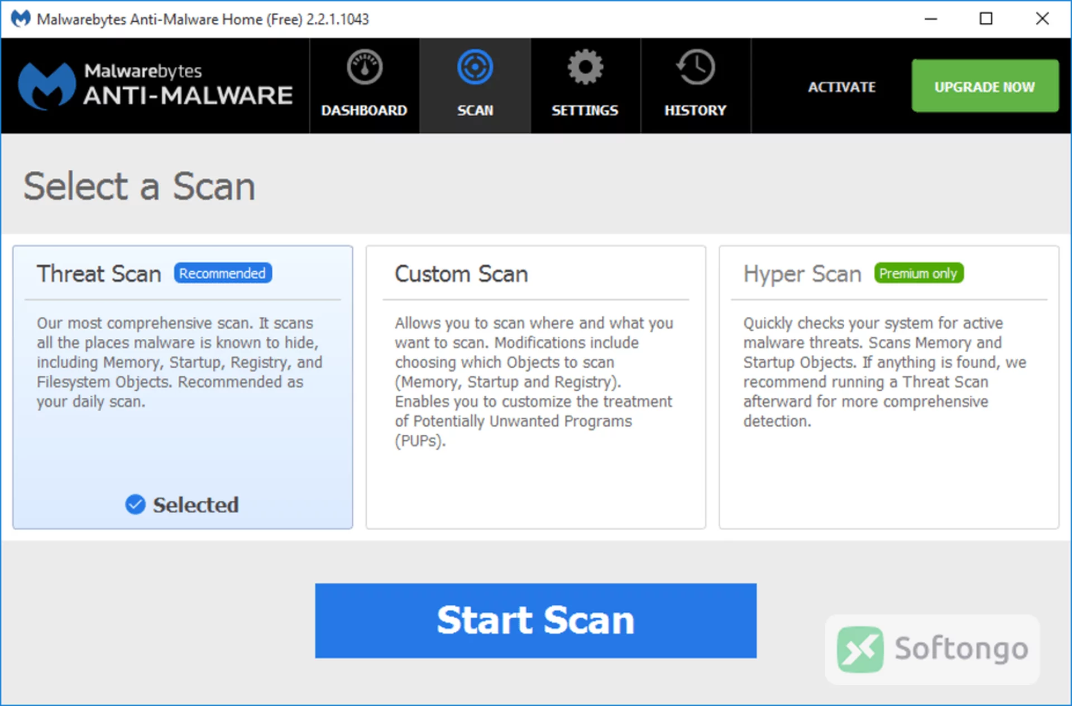Click the SCAN tab label

click(x=475, y=111)
